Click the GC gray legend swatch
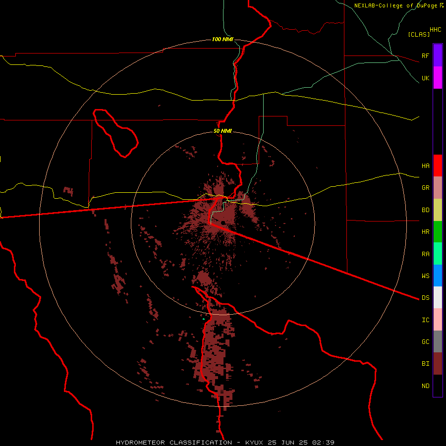The image size is (446, 446). click(438, 341)
